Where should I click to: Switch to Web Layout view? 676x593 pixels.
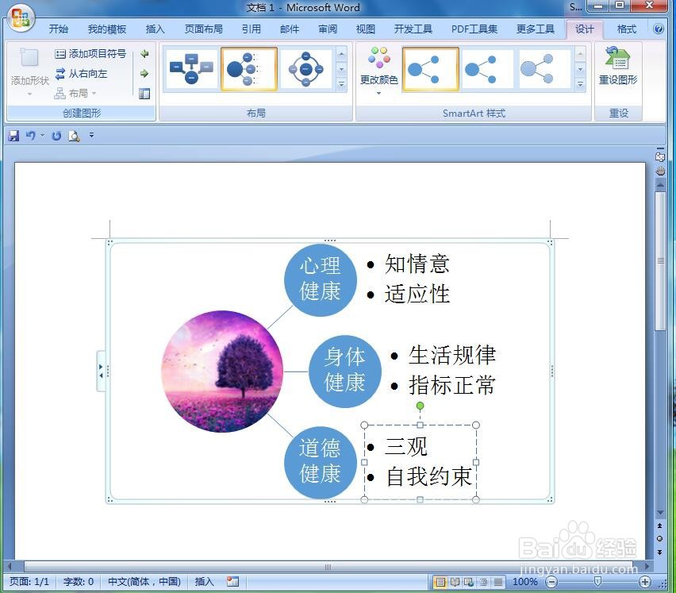(469, 582)
